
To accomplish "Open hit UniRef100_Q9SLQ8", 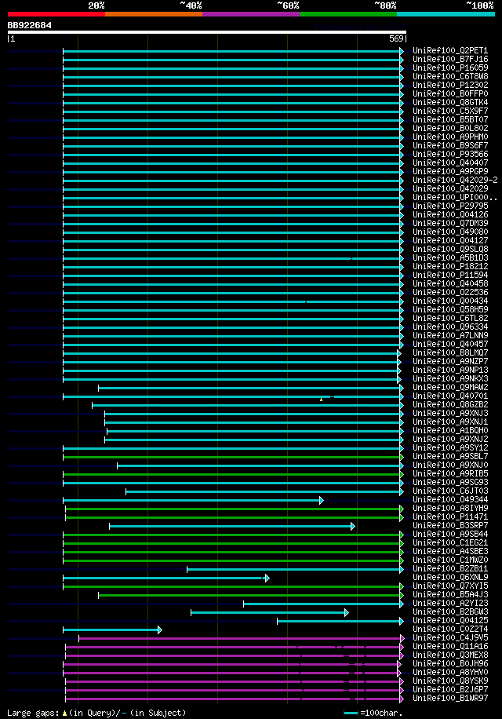I will pos(450,250).
